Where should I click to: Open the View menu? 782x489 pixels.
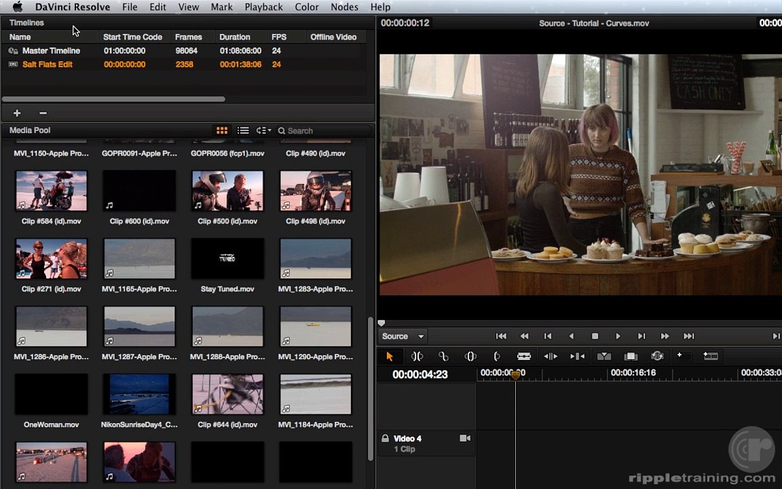[x=189, y=7]
